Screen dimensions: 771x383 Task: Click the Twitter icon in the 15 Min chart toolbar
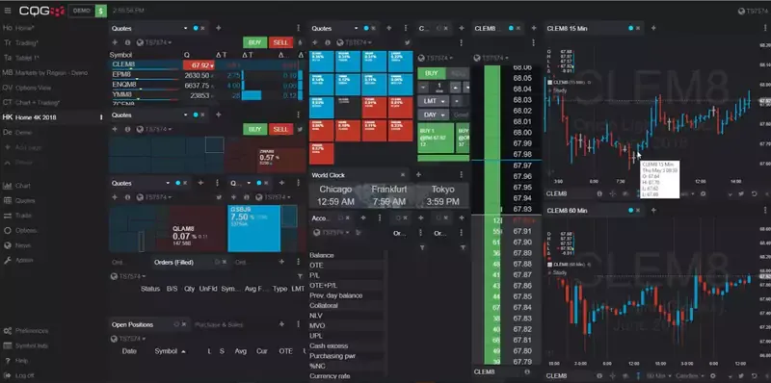740,194
